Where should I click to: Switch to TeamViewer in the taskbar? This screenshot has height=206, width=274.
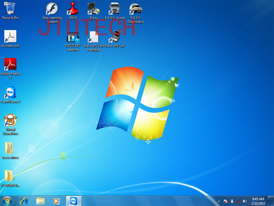pyautogui.click(x=73, y=201)
